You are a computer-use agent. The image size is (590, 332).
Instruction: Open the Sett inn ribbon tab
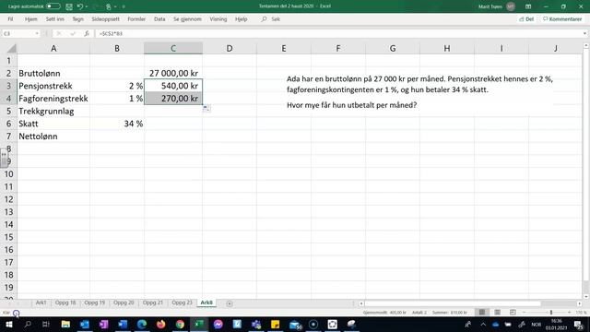pos(55,19)
